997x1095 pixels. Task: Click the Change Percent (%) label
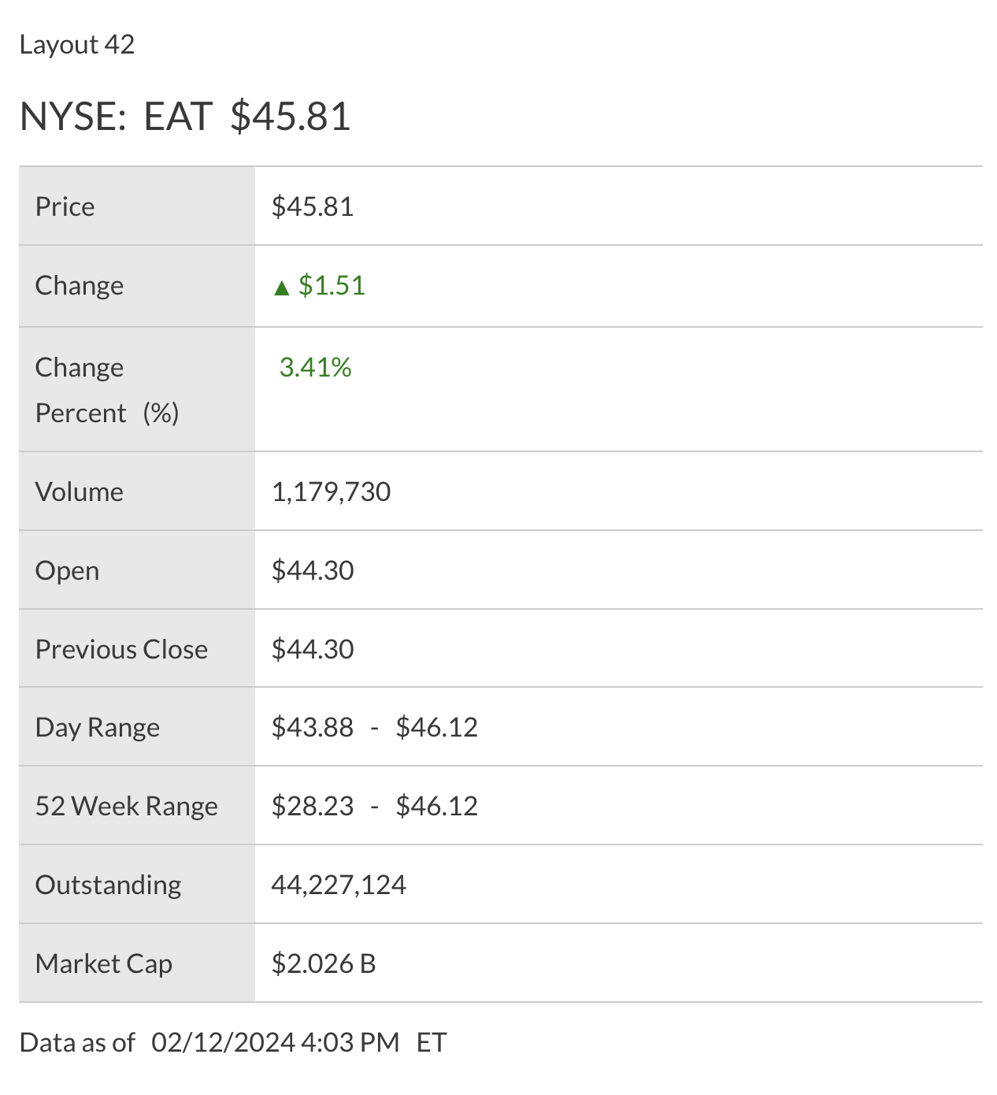(x=107, y=390)
